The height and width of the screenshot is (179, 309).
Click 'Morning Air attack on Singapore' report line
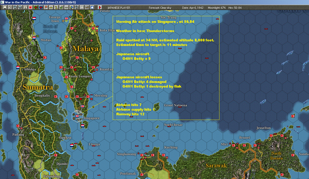(x=155, y=22)
